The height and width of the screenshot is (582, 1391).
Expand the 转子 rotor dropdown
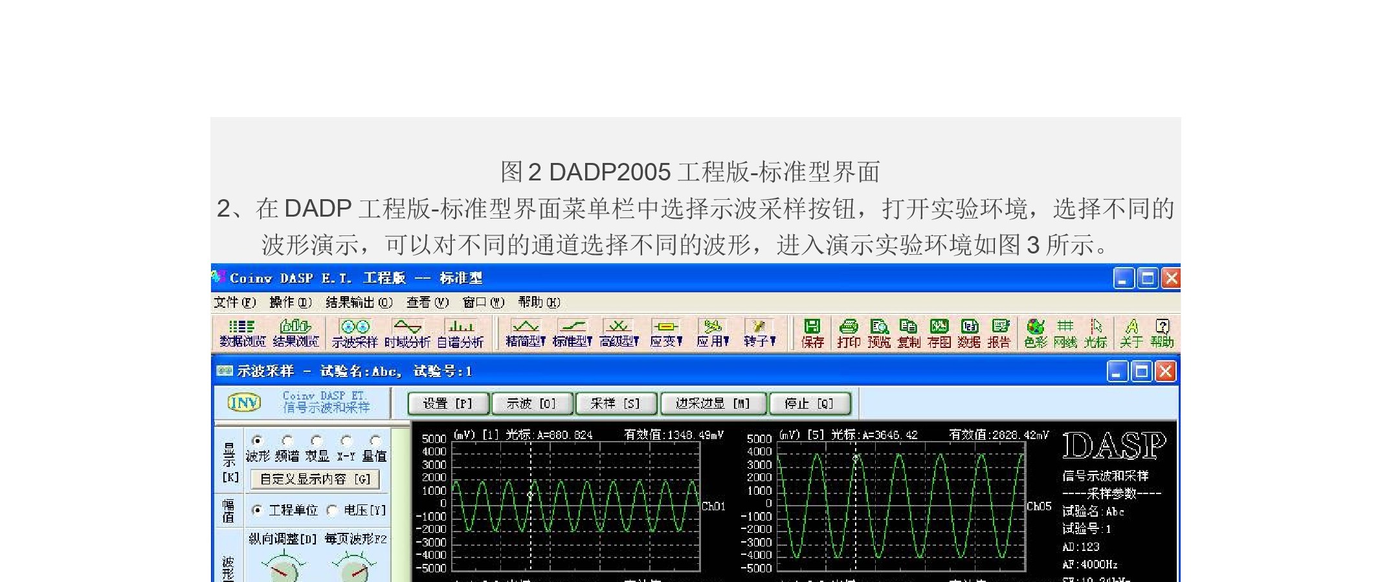[759, 334]
